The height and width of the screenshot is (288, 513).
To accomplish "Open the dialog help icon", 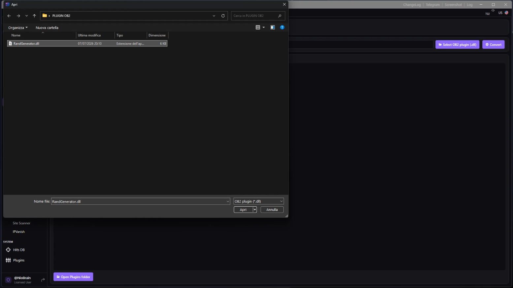I will [x=282, y=27].
